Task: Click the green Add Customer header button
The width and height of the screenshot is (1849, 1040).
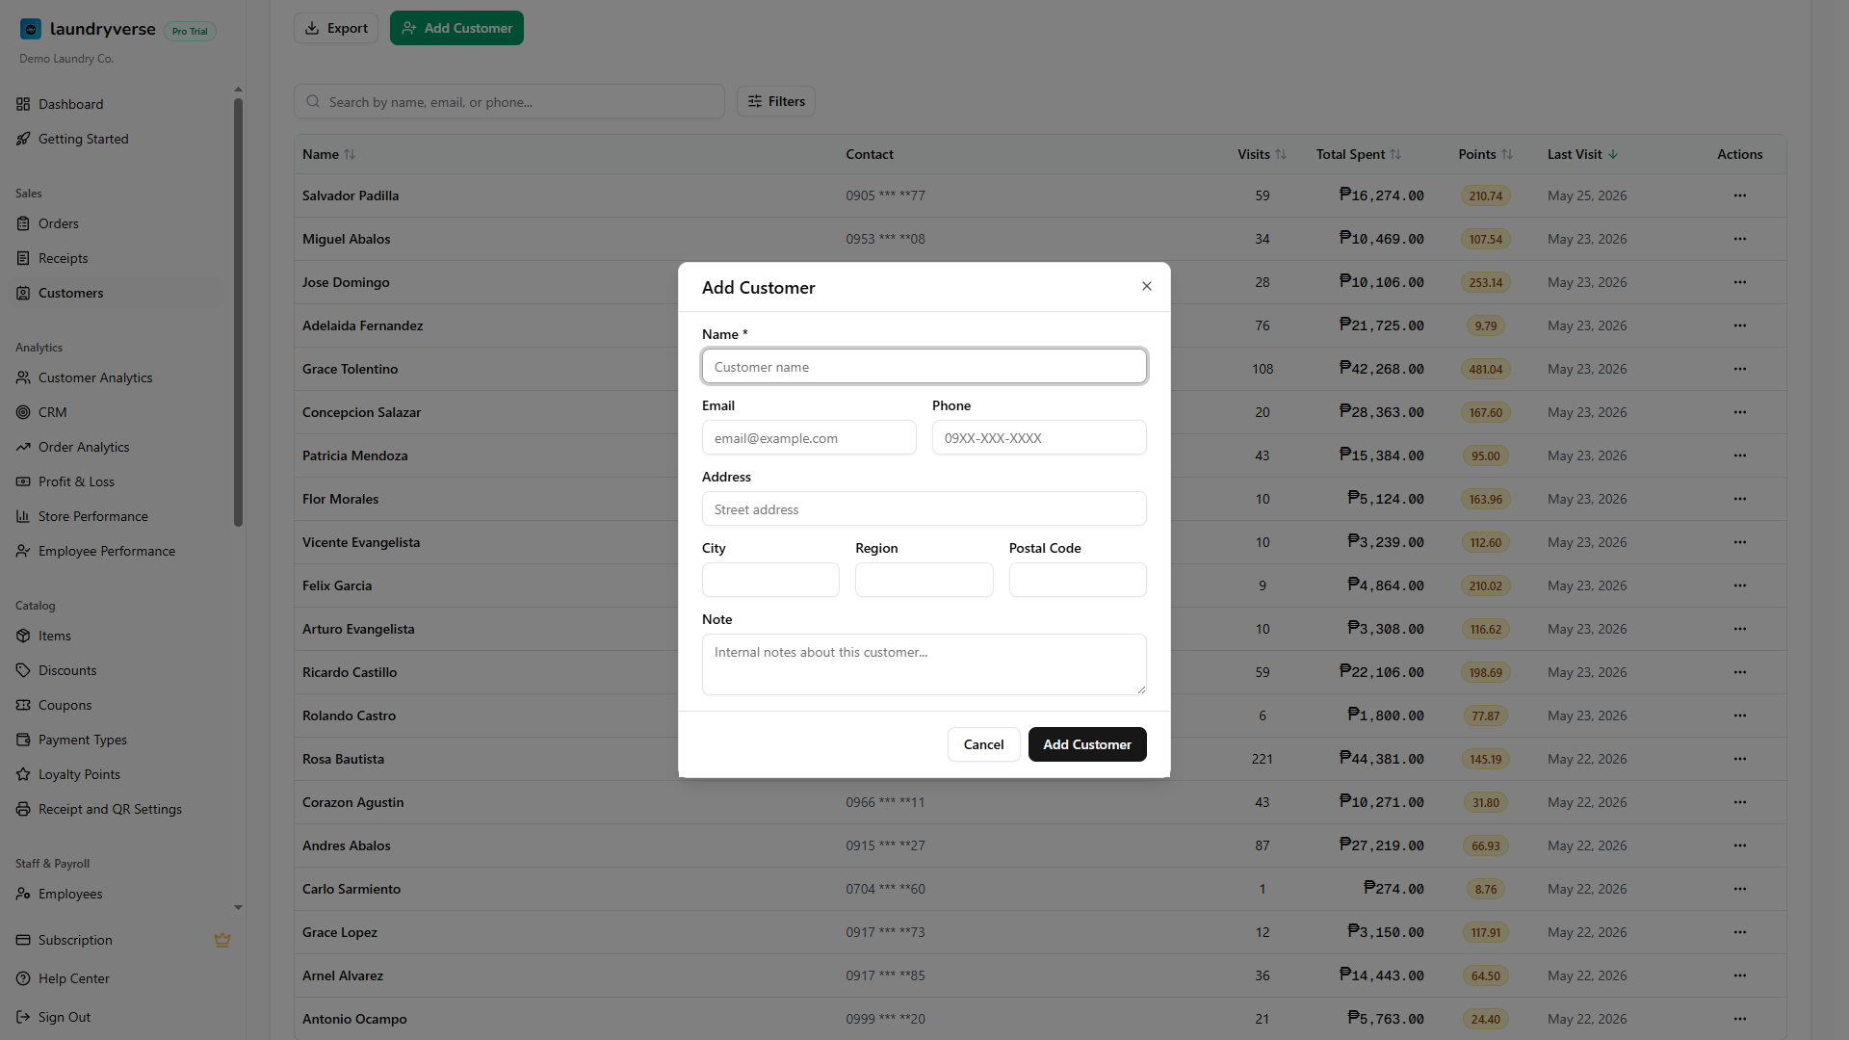Action: pyautogui.click(x=456, y=28)
